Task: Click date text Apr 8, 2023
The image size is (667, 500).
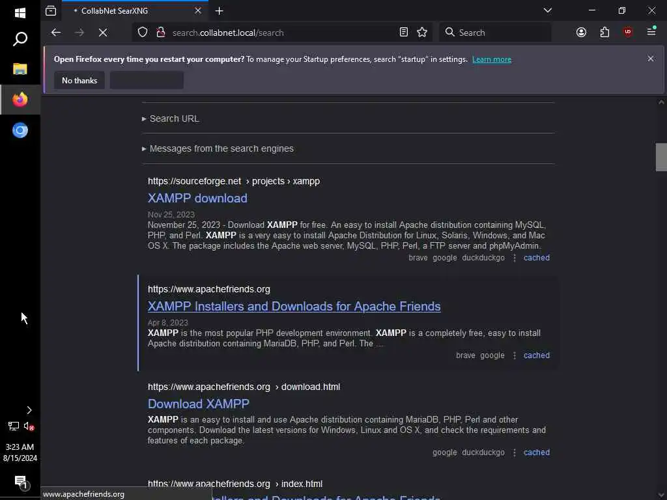Action: tap(167, 323)
